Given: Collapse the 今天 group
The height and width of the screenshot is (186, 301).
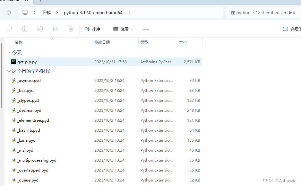Looking at the screenshot, I should (9, 52).
